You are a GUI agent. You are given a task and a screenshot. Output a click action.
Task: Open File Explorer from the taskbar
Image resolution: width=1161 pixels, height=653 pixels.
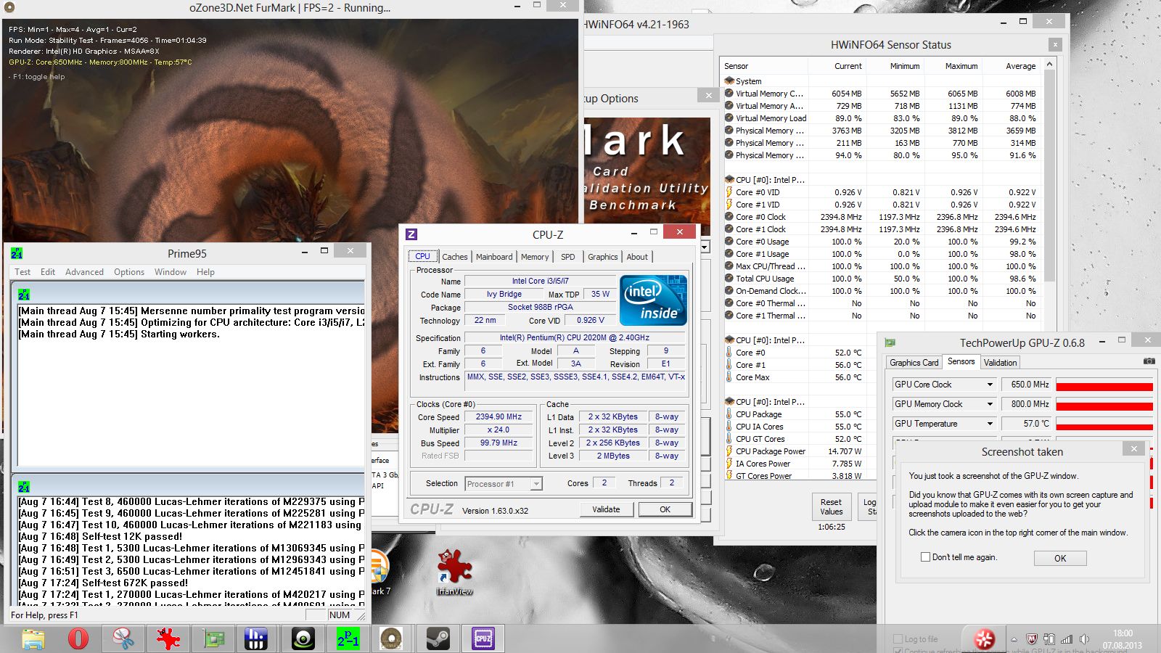click(33, 638)
